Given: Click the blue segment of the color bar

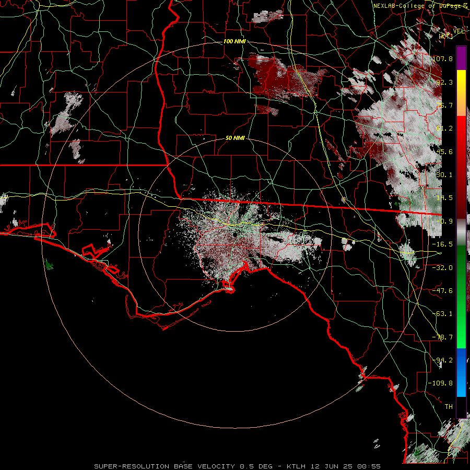Looking at the screenshot, I should point(461,372).
